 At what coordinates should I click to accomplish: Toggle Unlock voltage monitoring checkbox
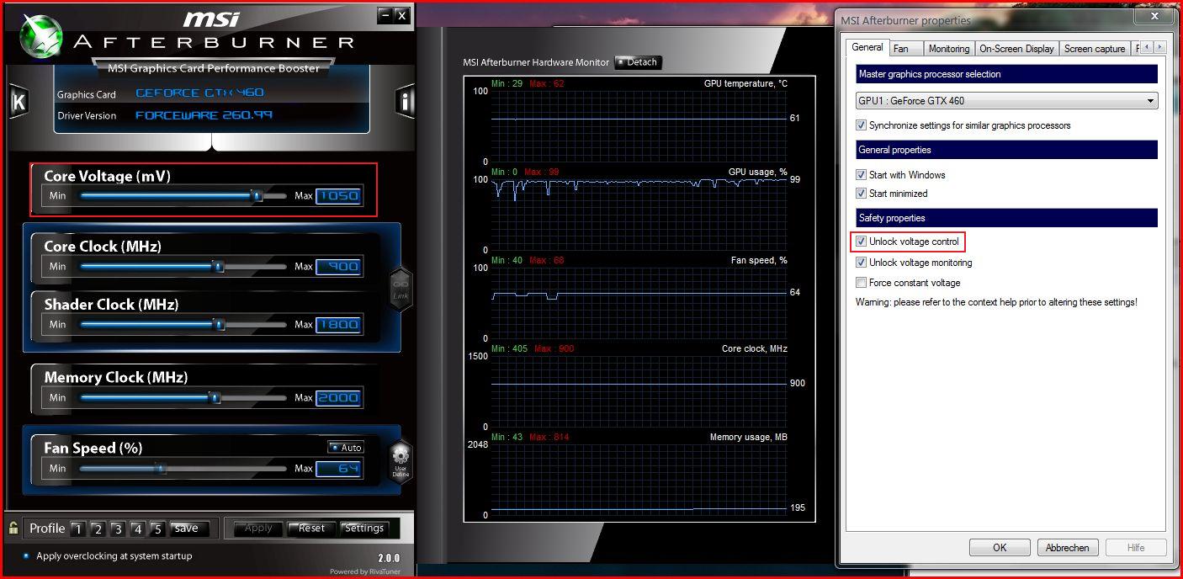coord(861,263)
